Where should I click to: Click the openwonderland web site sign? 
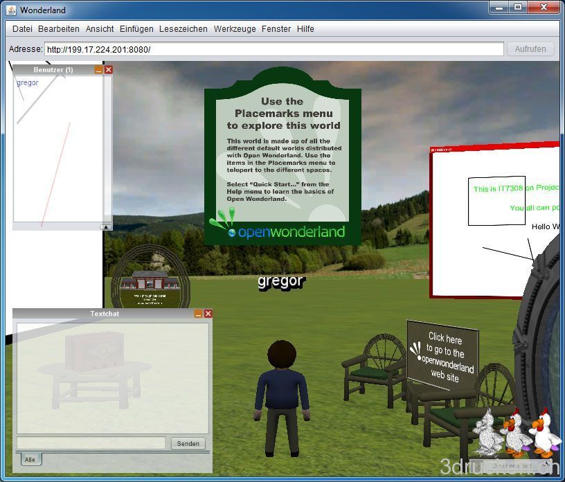pos(443,356)
